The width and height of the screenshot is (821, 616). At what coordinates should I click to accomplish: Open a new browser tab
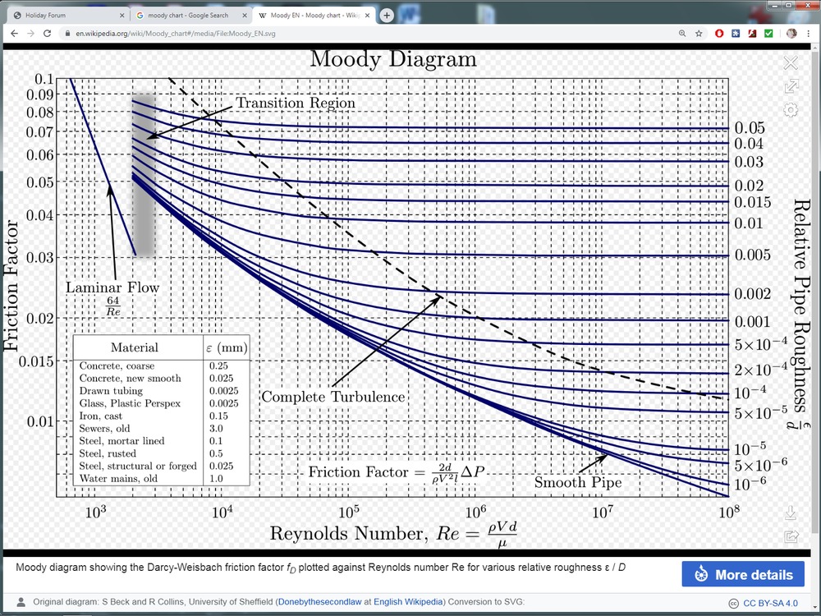coord(387,15)
